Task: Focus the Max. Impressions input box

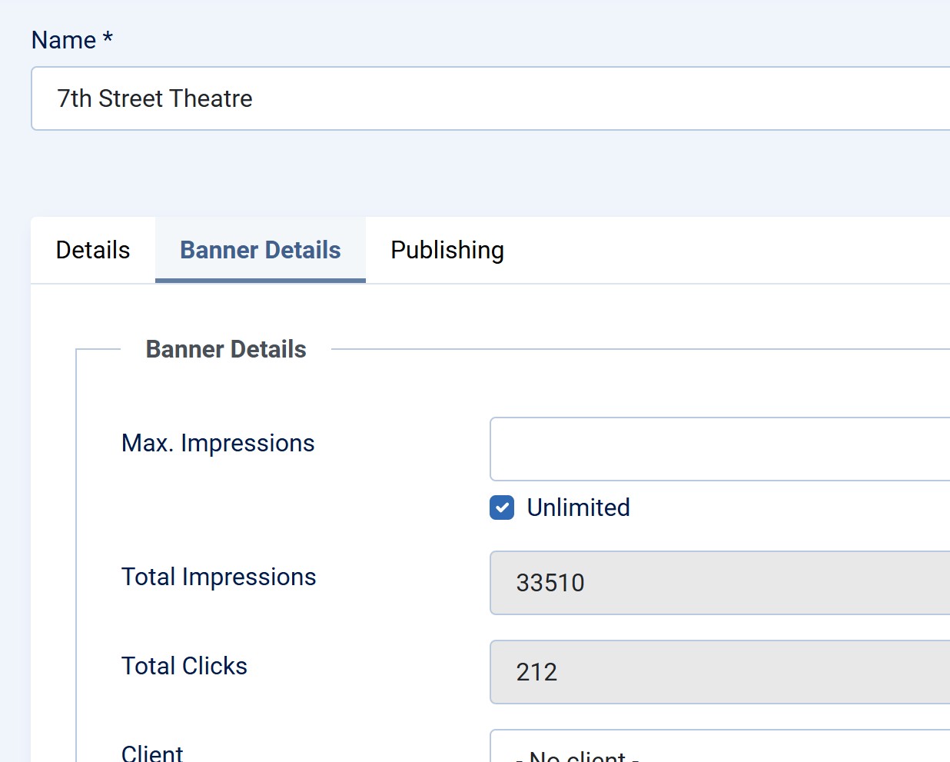Action: [x=719, y=449]
